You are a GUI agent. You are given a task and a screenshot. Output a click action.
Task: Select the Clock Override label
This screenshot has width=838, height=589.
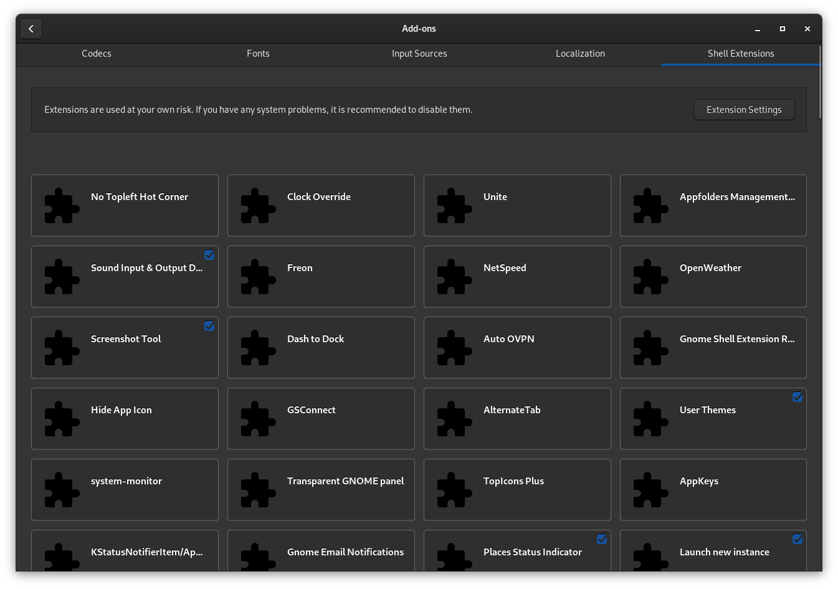coord(319,197)
